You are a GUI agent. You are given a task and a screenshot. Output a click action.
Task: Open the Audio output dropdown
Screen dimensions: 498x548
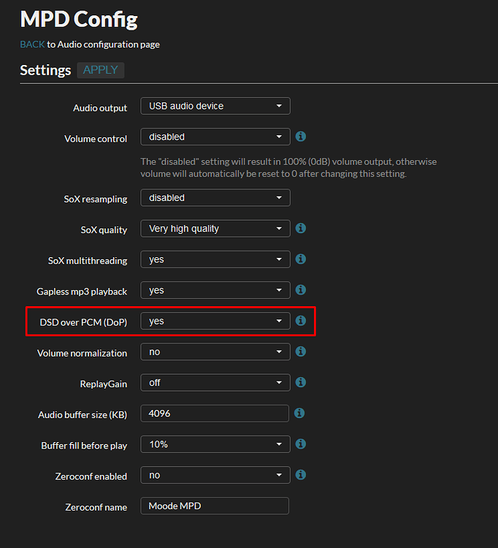point(215,106)
